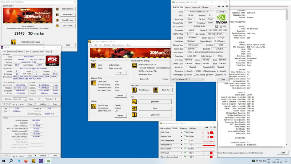Click the icon beside Edit Description button
Viewport: 291px width, 164px height.
[x=57, y=9]
